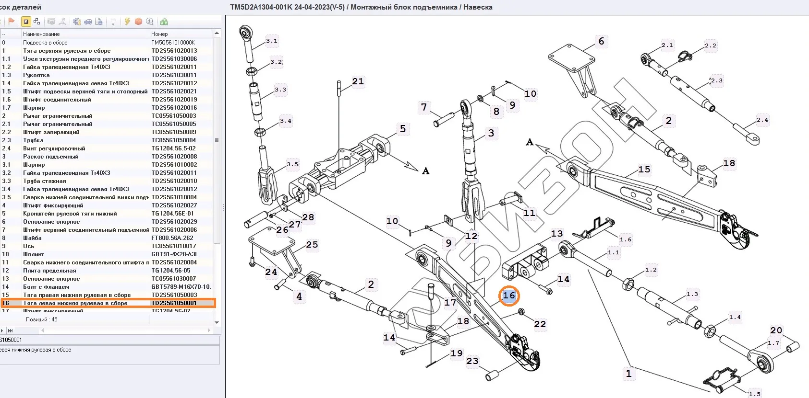
Task: Click the gear settings info icon
Action: [x=77, y=22]
